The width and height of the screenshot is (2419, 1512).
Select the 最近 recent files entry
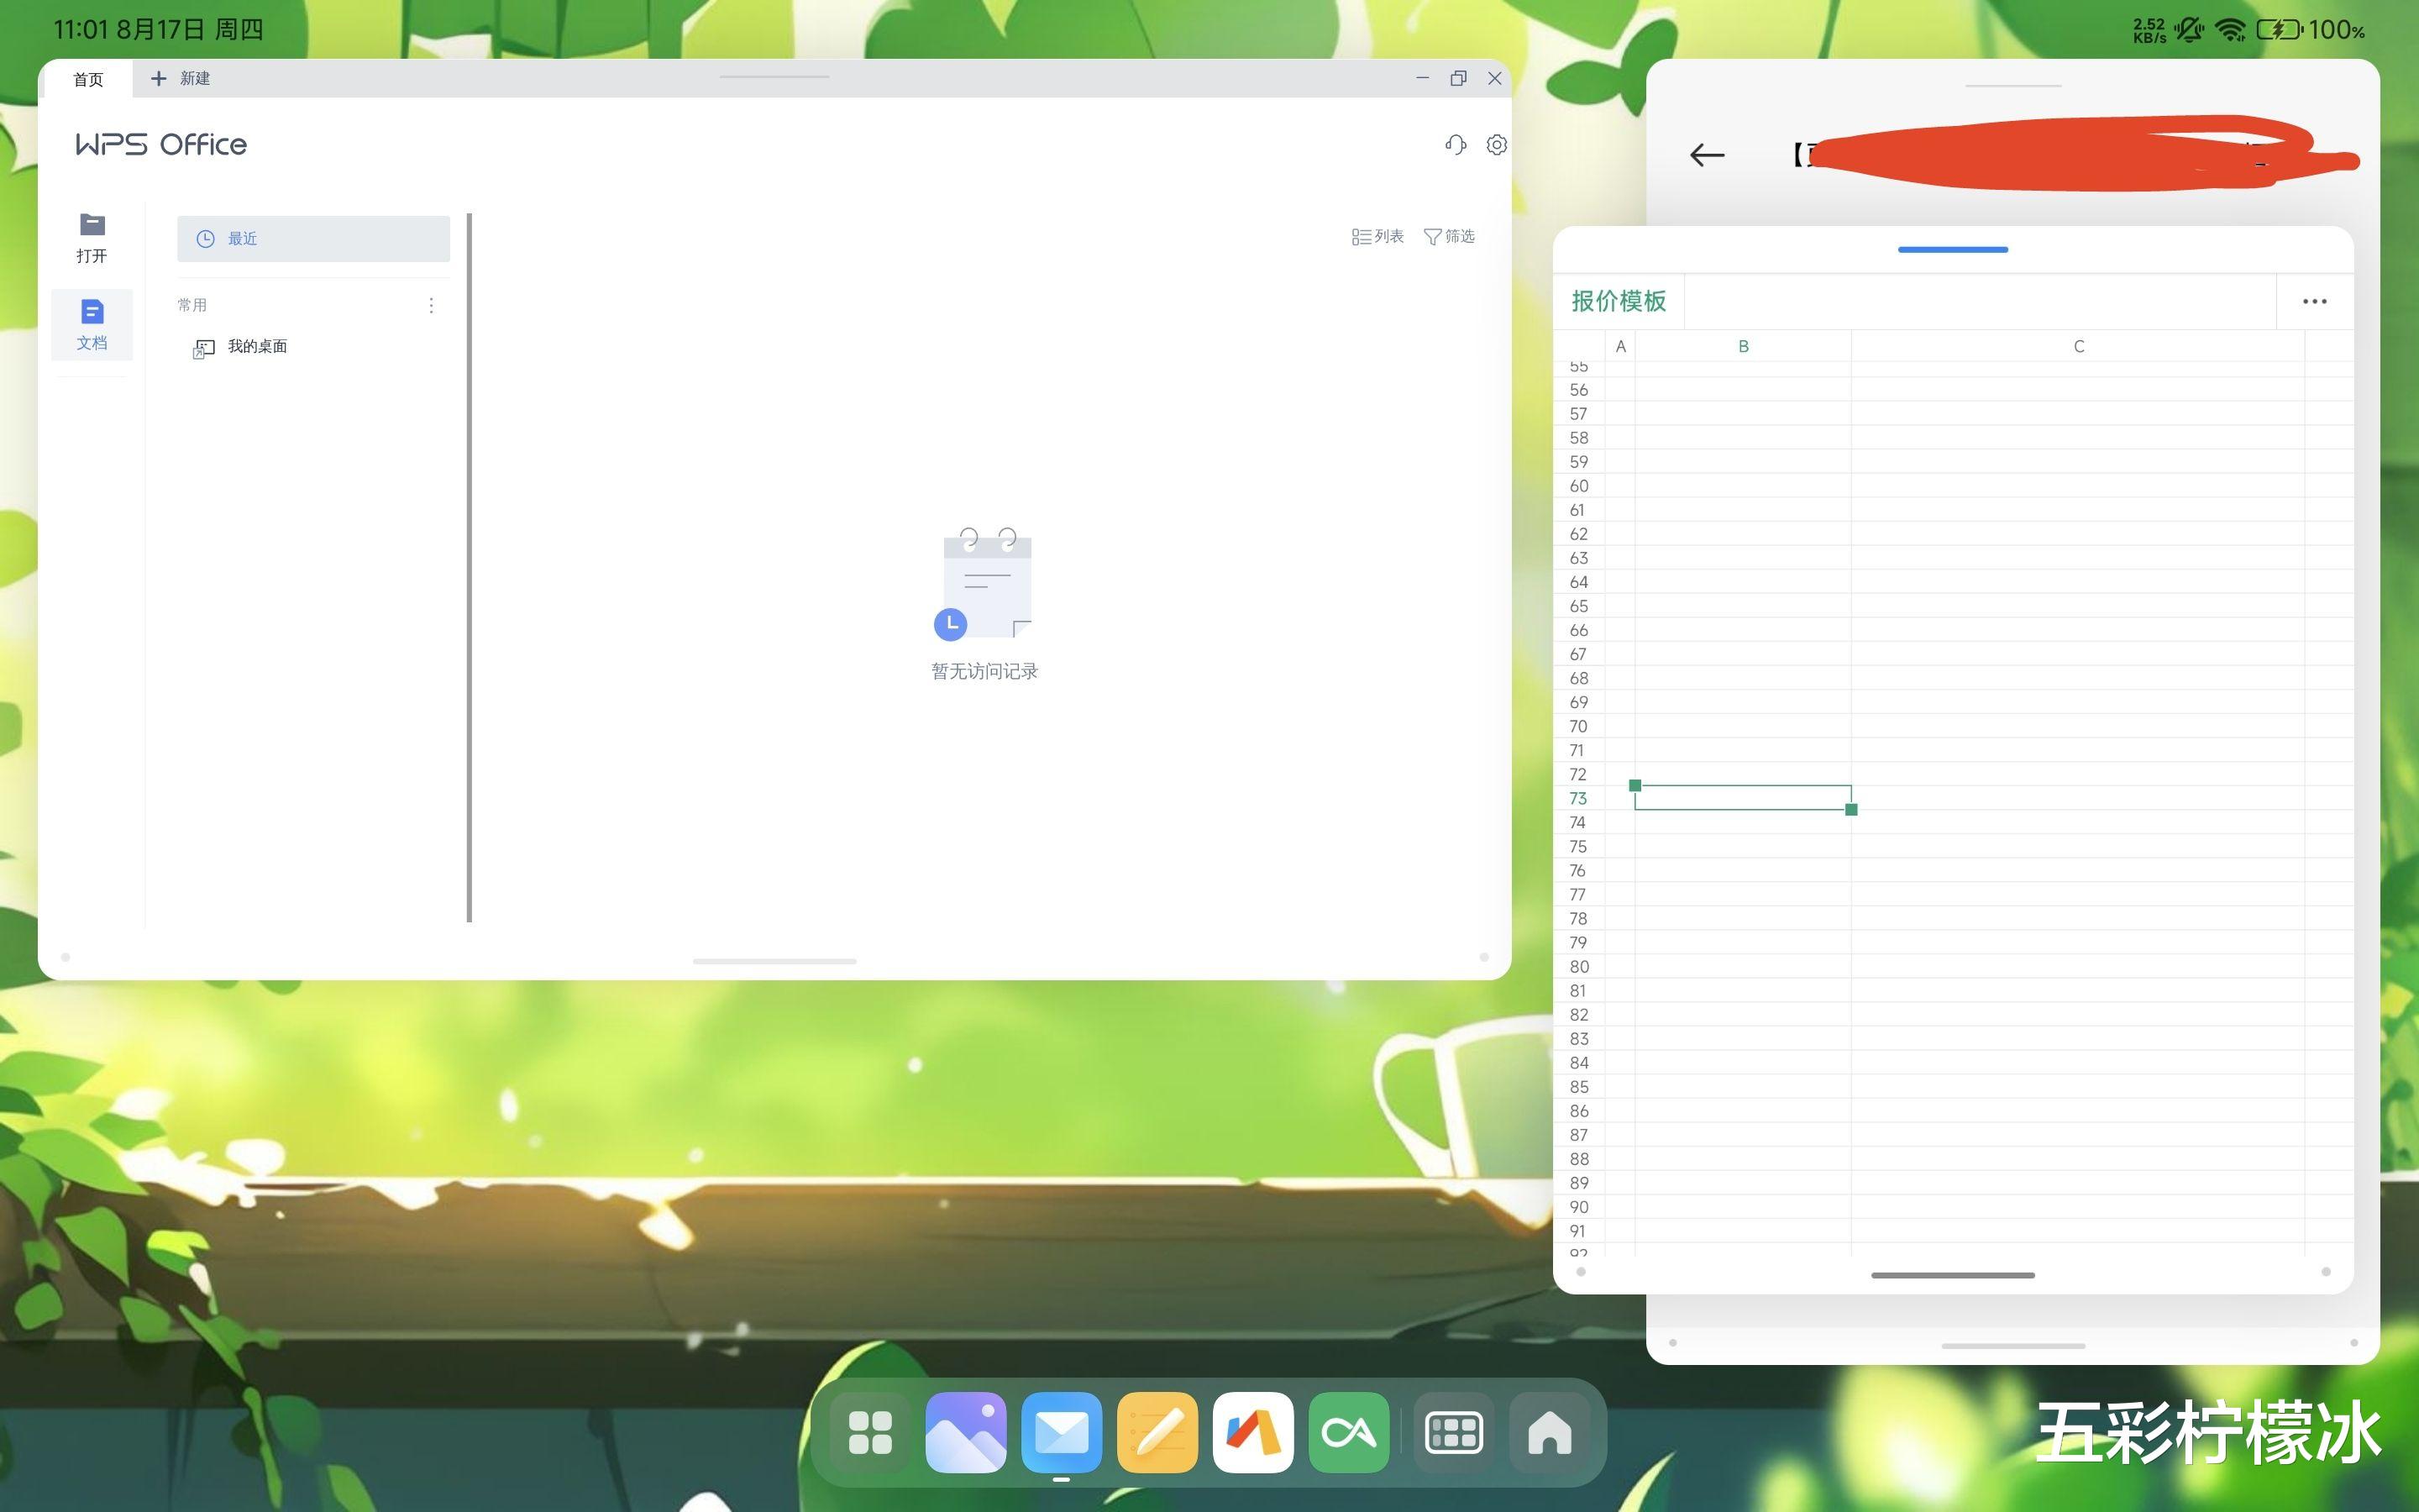click(312, 238)
